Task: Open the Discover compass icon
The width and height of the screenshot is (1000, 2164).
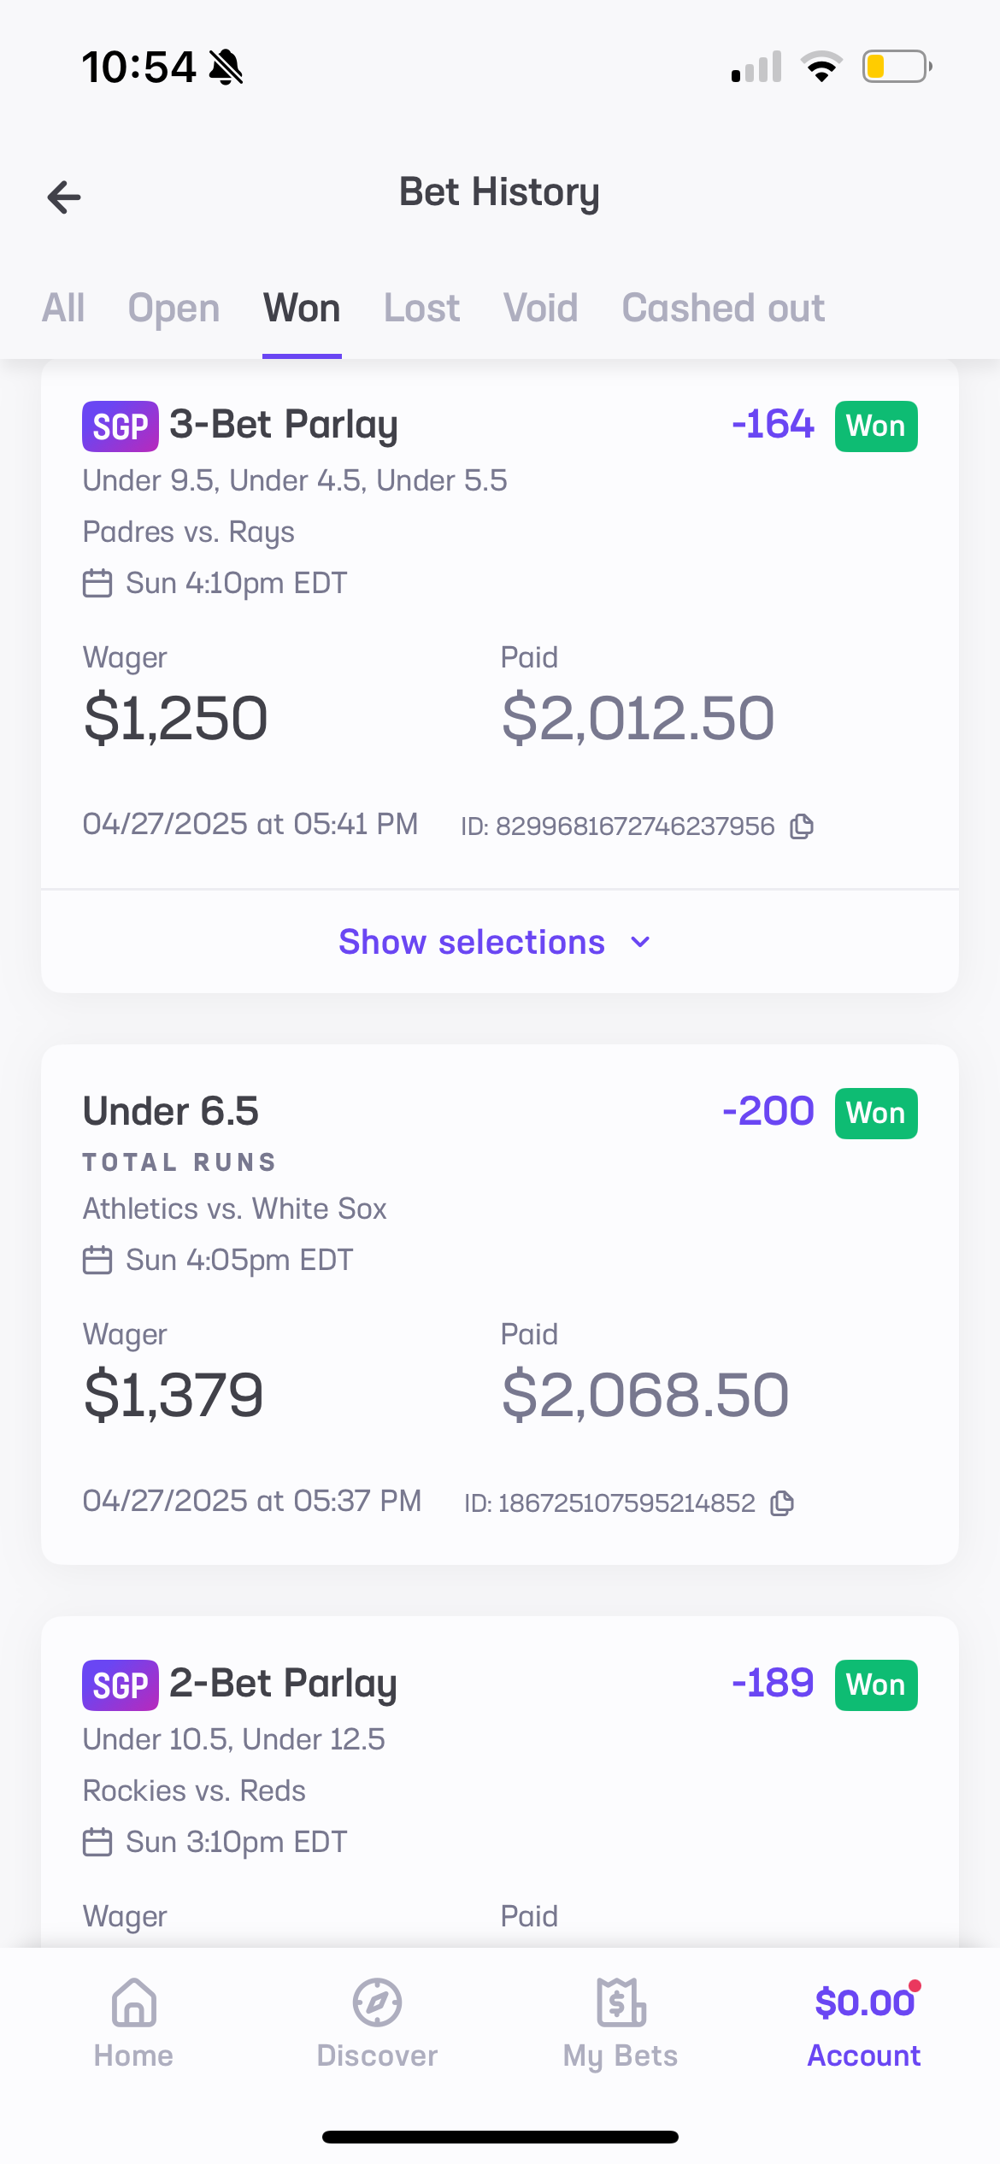Action: point(377,2002)
